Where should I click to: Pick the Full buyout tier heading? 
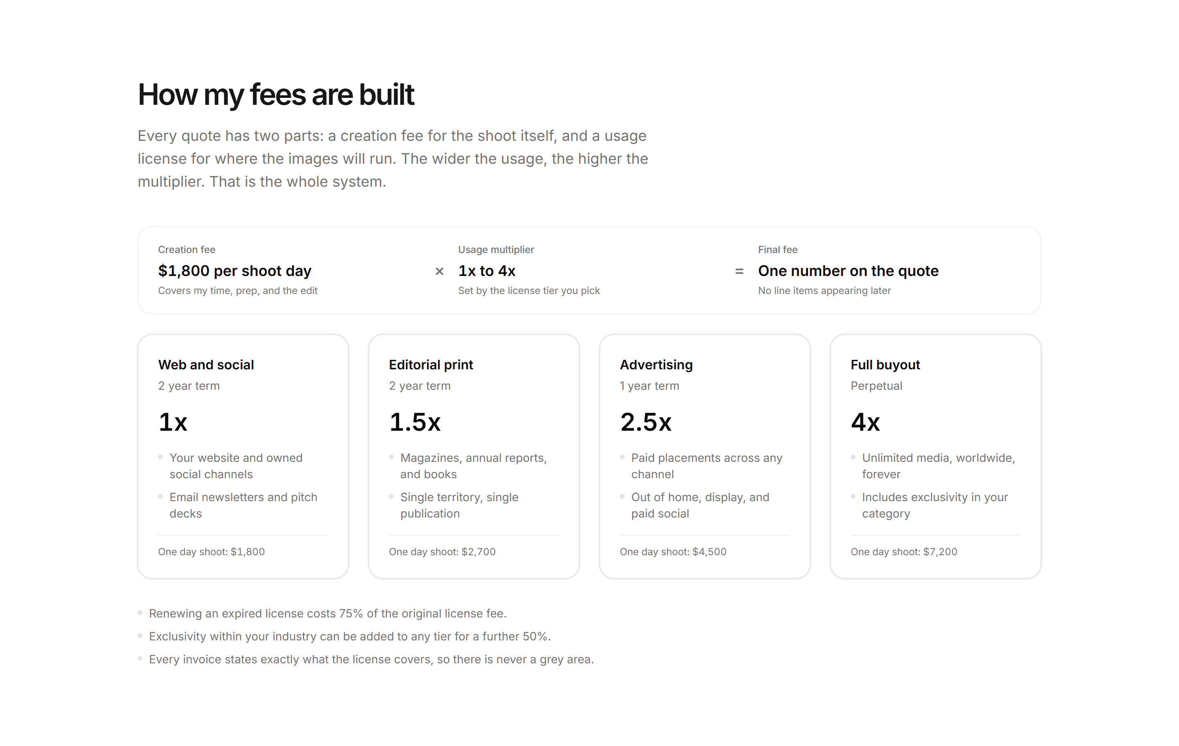pos(885,364)
